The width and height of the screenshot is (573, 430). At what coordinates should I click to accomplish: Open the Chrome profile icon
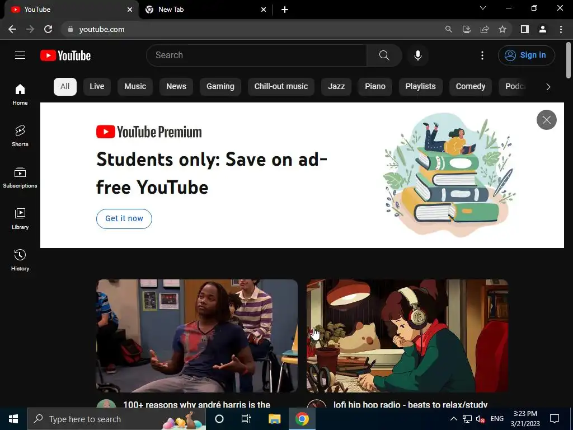543,29
